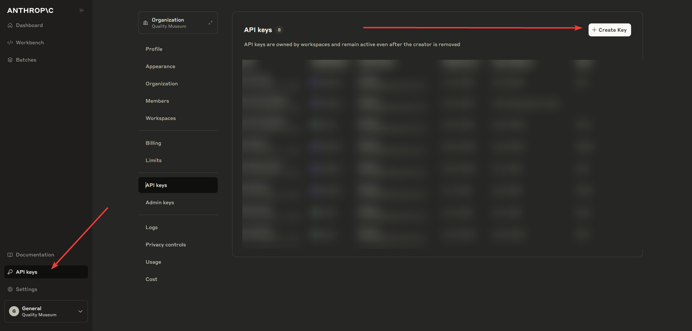Image resolution: width=692 pixels, height=331 pixels.
Task: Collapse the sidebar with the arrow icon
Action: 82,10
